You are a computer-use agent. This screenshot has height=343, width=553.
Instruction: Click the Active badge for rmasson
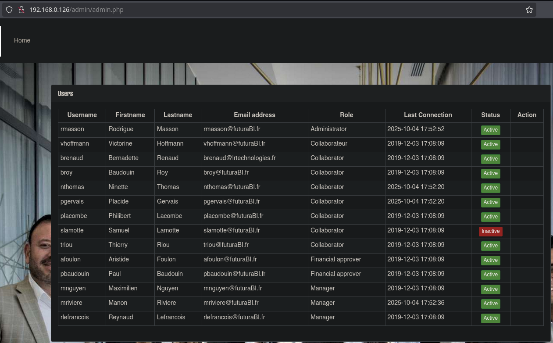pyautogui.click(x=490, y=130)
